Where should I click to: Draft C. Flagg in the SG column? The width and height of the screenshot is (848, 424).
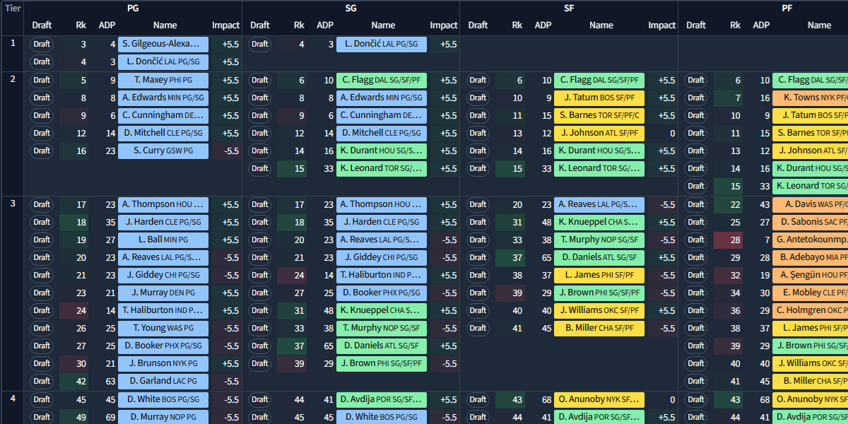[x=259, y=81]
